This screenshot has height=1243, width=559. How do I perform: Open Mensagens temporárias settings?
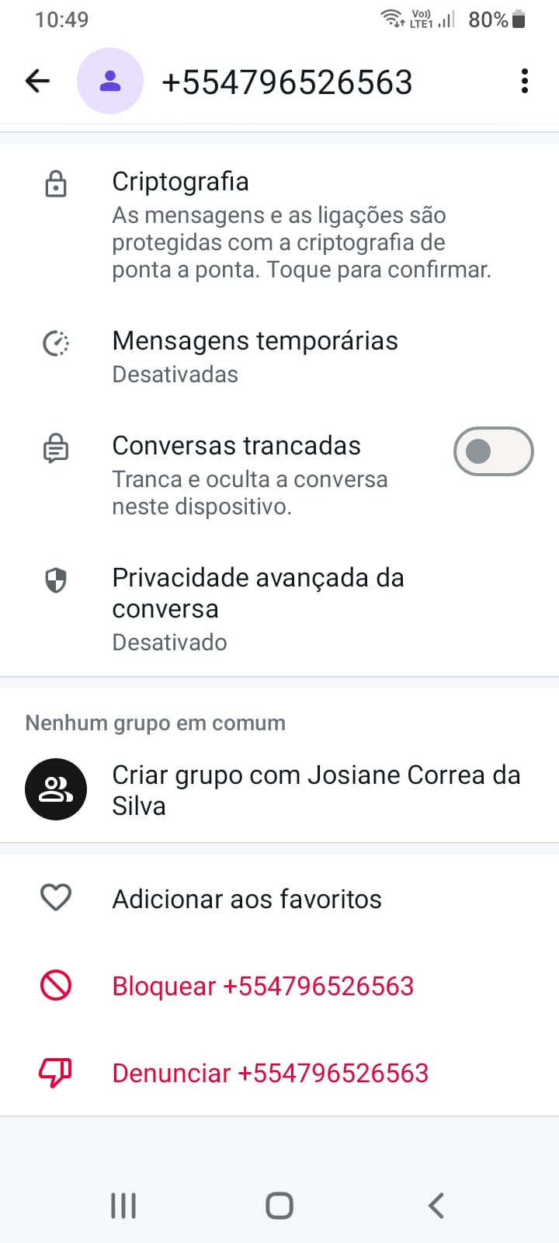pyautogui.click(x=255, y=357)
